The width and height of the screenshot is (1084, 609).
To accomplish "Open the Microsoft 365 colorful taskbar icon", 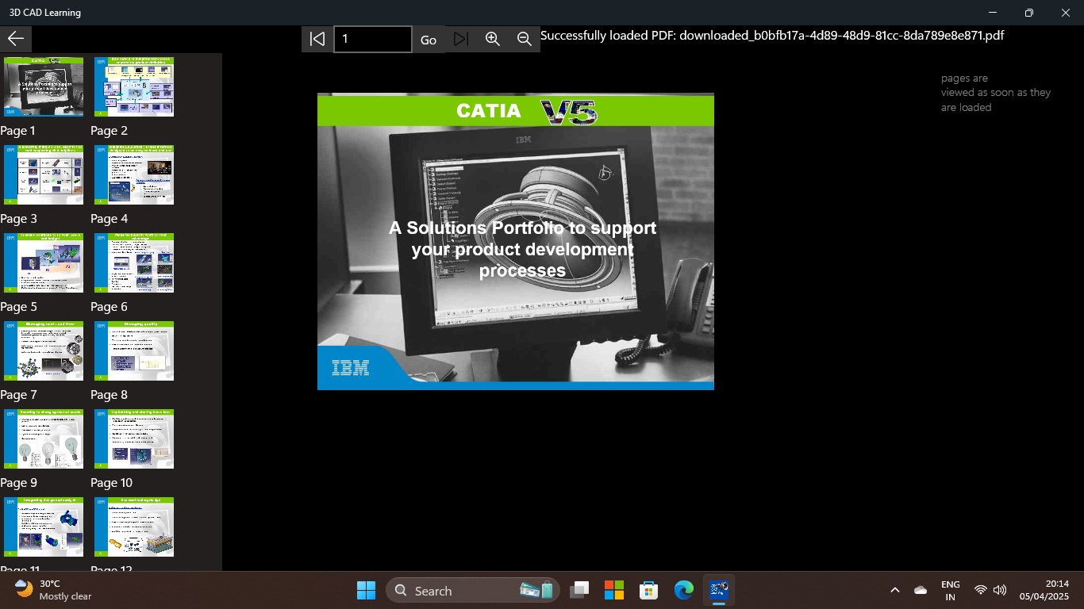I will (614, 590).
